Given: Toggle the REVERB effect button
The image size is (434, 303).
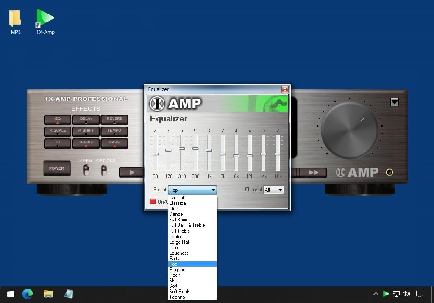Looking at the screenshot, I should [x=114, y=120].
